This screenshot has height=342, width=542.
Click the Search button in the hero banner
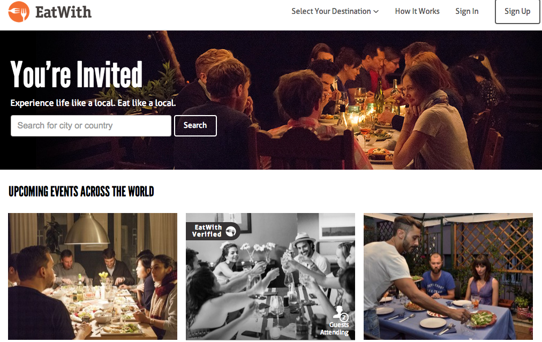[x=195, y=126]
